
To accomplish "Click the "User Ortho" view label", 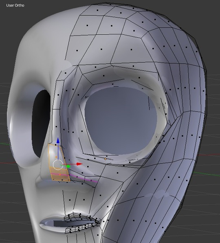I will [x=15, y=5].
